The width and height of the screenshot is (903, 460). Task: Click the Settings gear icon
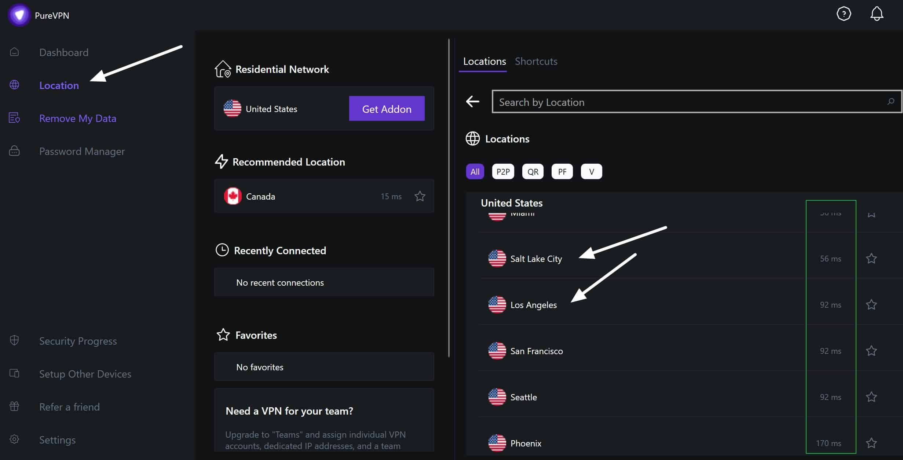(x=14, y=439)
